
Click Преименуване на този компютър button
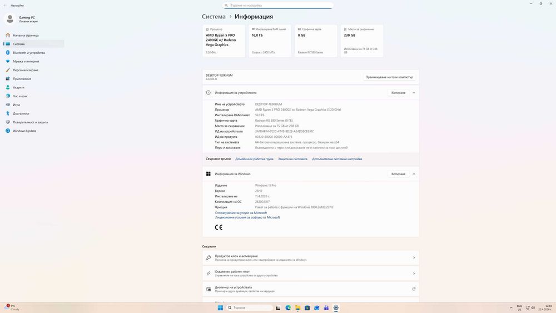(389, 77)
